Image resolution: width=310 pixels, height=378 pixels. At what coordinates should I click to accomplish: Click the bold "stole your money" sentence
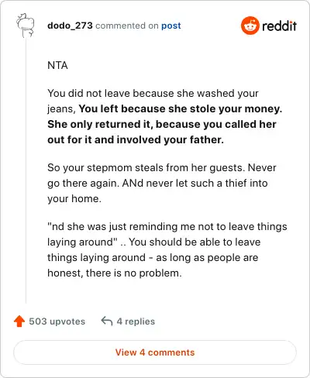pos(180,108)
